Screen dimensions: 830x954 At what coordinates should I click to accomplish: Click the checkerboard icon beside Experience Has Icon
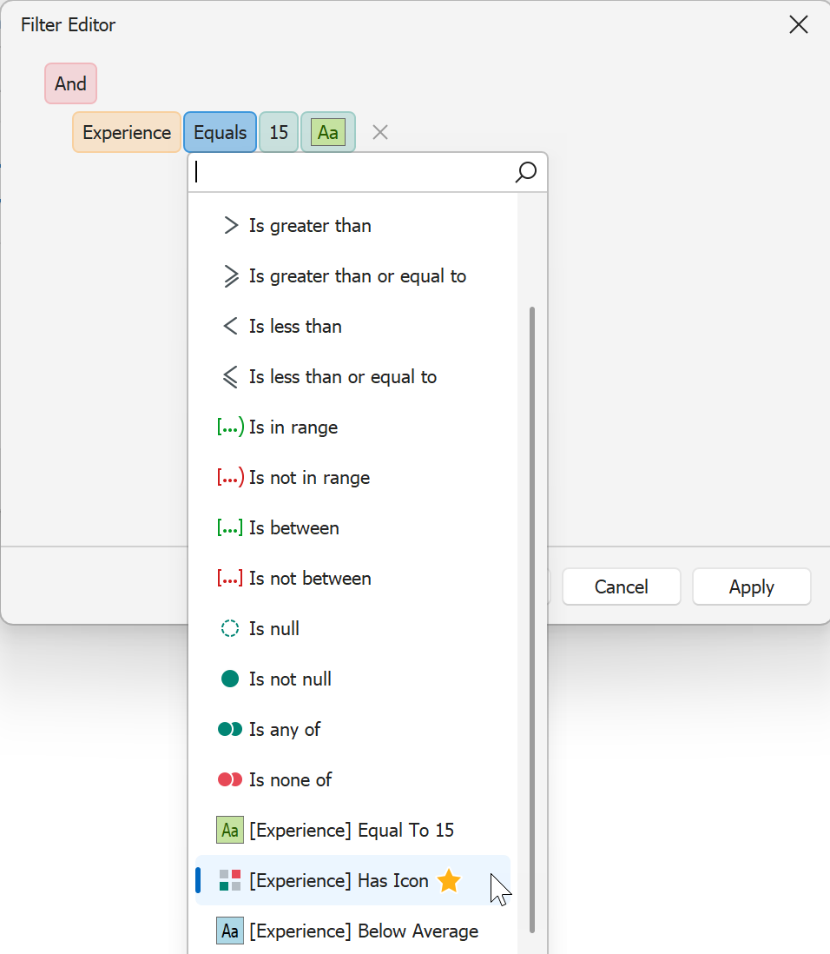[229, 880]
